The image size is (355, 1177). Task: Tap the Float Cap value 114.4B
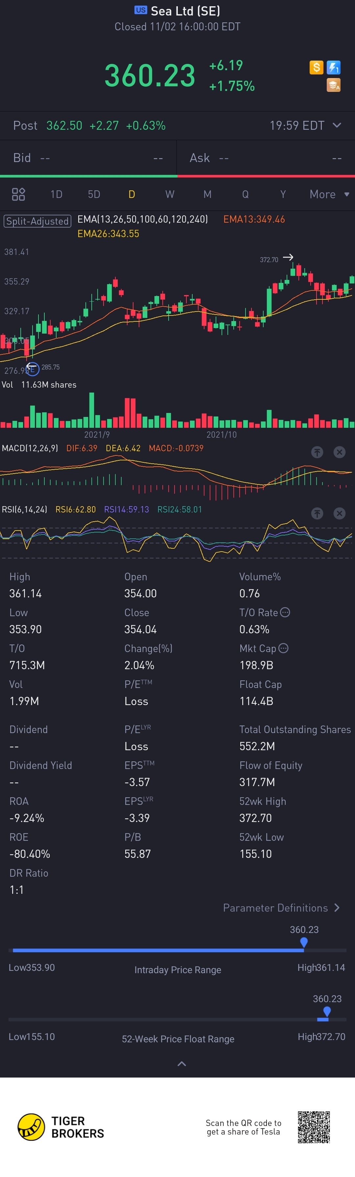[256, 701]
